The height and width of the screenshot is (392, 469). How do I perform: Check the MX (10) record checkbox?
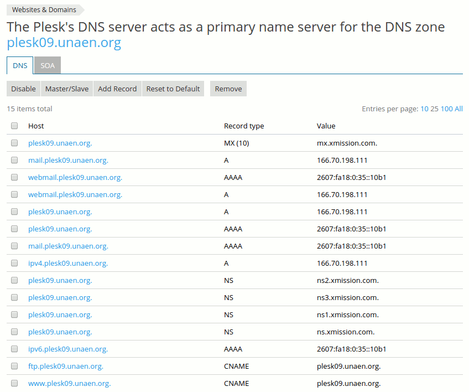tap(14, 143)
